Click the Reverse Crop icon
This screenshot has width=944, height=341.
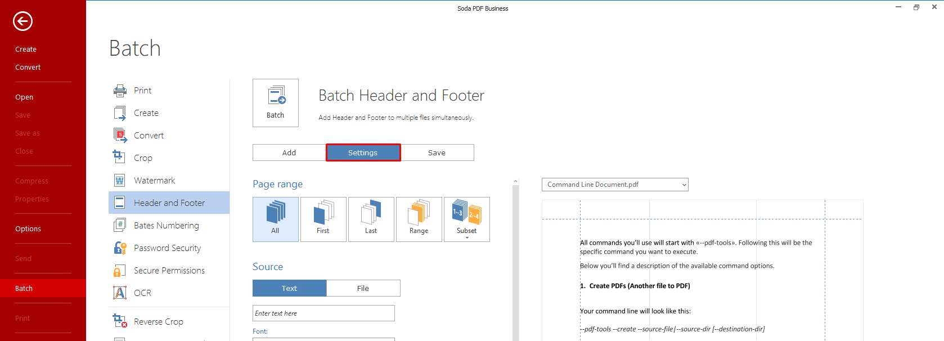pos(120,321)
